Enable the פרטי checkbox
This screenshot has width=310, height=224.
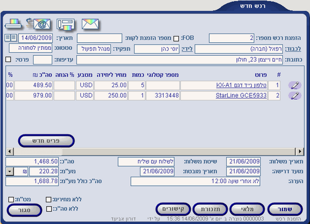click(x=8, y=59)
